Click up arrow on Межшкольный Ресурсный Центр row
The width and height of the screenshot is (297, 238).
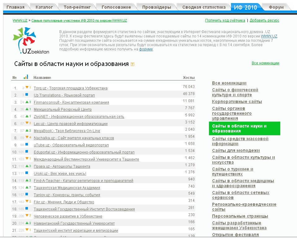coord(27,109)
